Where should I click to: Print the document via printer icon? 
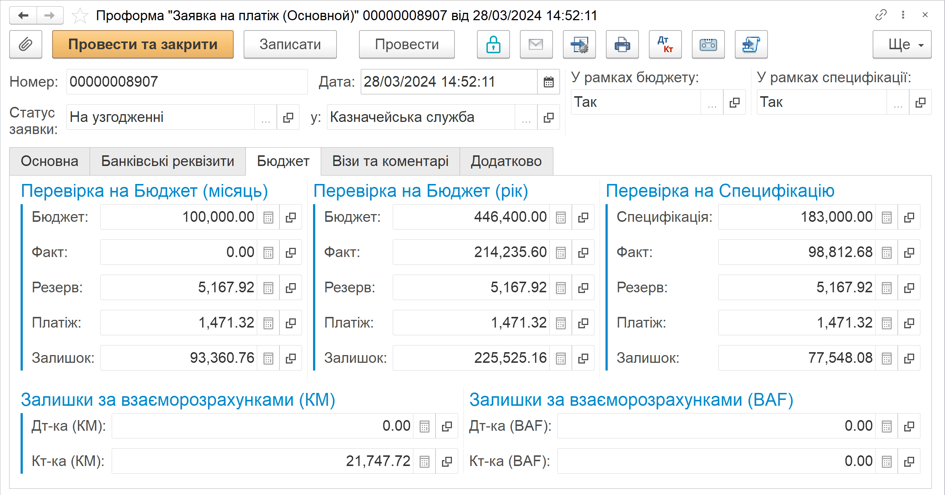click(622, 44)
